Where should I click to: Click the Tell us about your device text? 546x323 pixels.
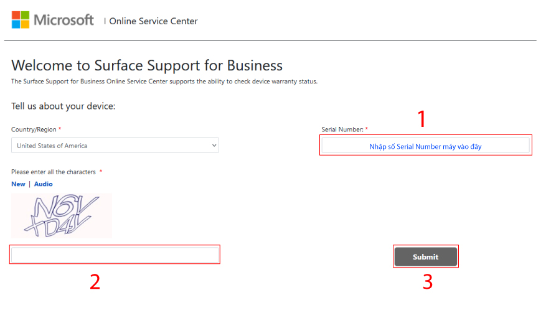63,106
